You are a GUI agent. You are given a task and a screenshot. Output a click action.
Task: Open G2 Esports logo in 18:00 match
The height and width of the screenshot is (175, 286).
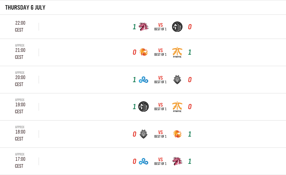point(144,134)
